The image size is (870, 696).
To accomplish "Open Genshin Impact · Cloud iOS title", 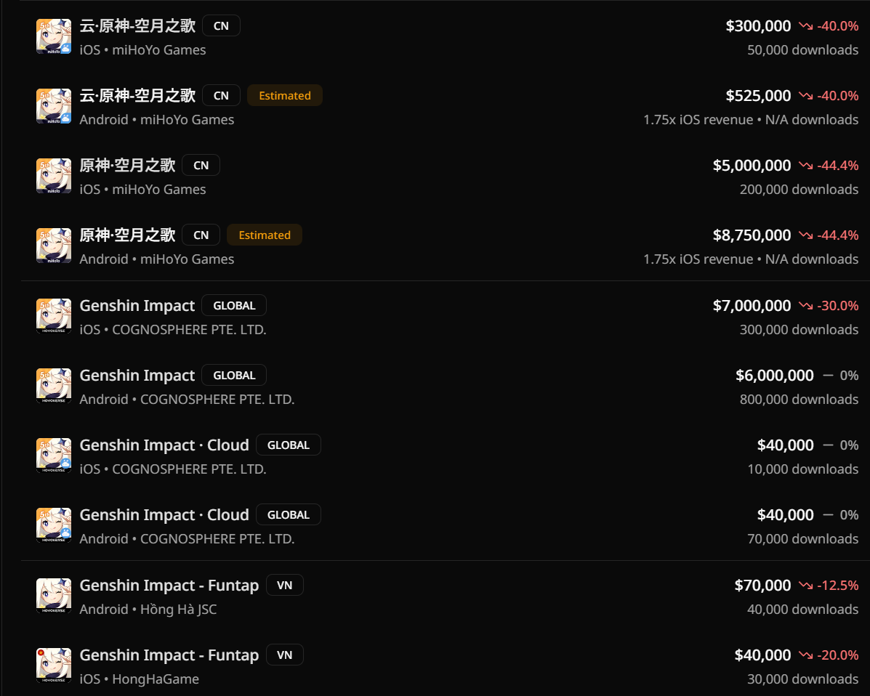I will coord(164,445).
